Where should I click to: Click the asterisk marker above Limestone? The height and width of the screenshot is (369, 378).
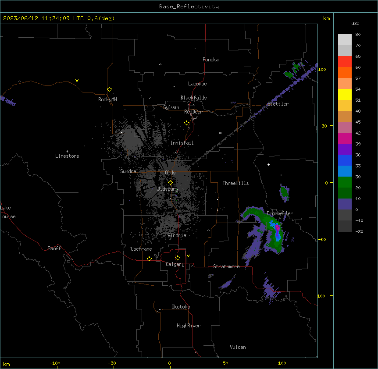(x=67, y=152)
